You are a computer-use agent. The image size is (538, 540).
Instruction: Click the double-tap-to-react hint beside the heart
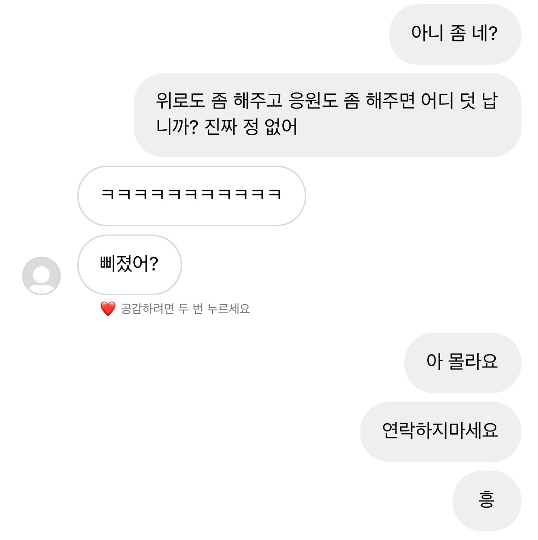pyautogui.click(x=185, y=309)
